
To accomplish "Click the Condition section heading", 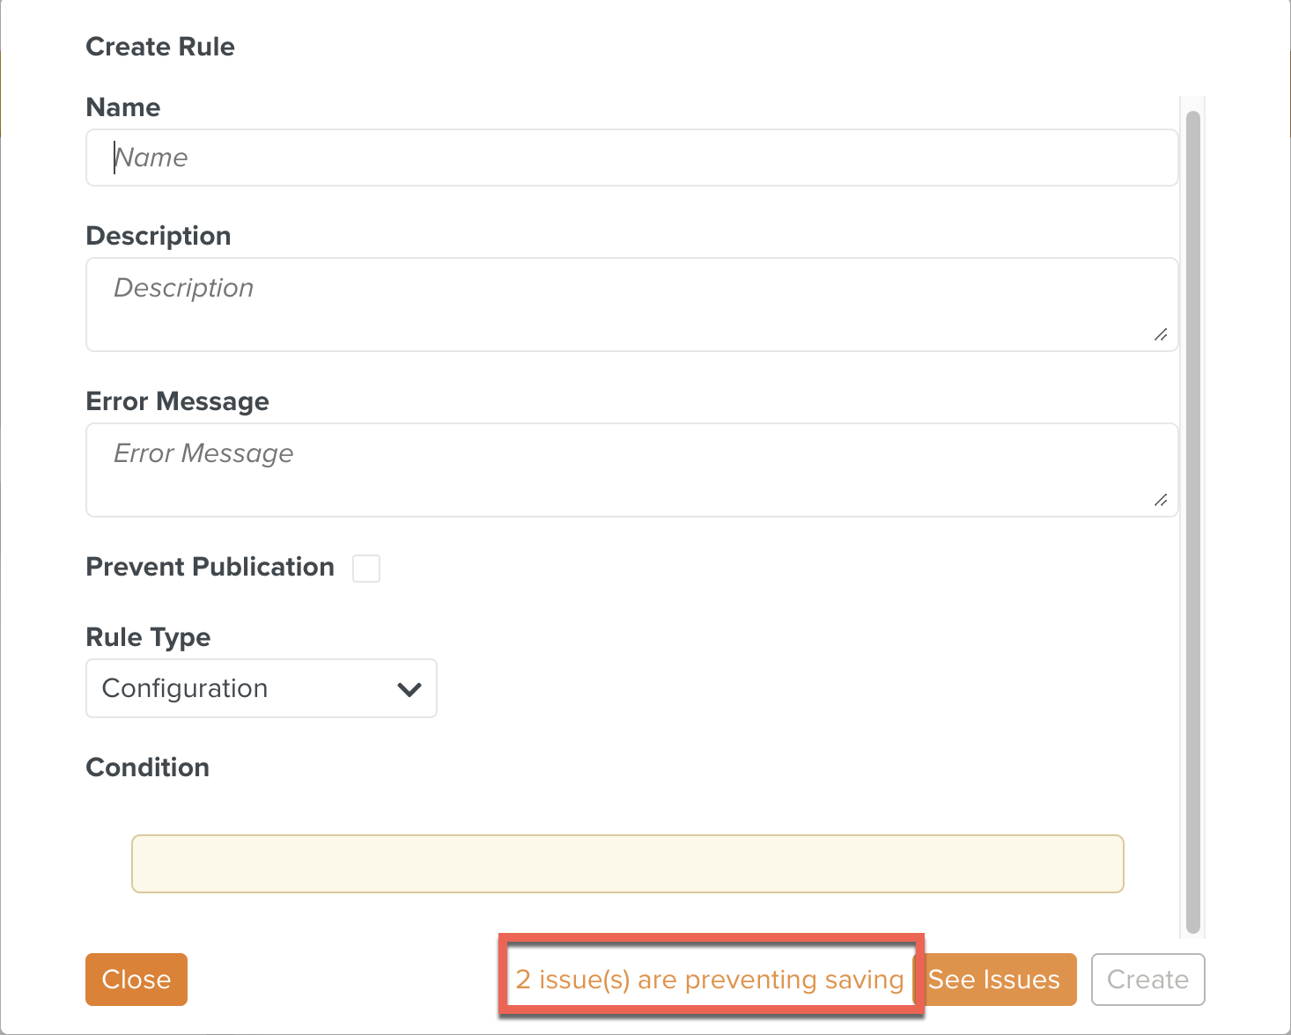I will [x=147, y=767].
